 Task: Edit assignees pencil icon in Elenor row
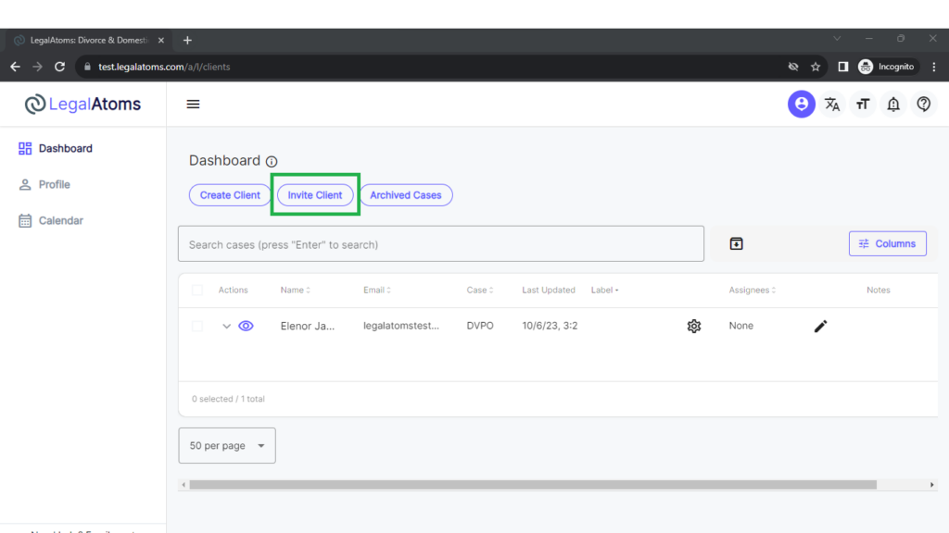[820, 327]
